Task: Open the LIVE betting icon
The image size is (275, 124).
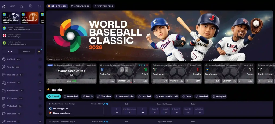Action: 13,6
